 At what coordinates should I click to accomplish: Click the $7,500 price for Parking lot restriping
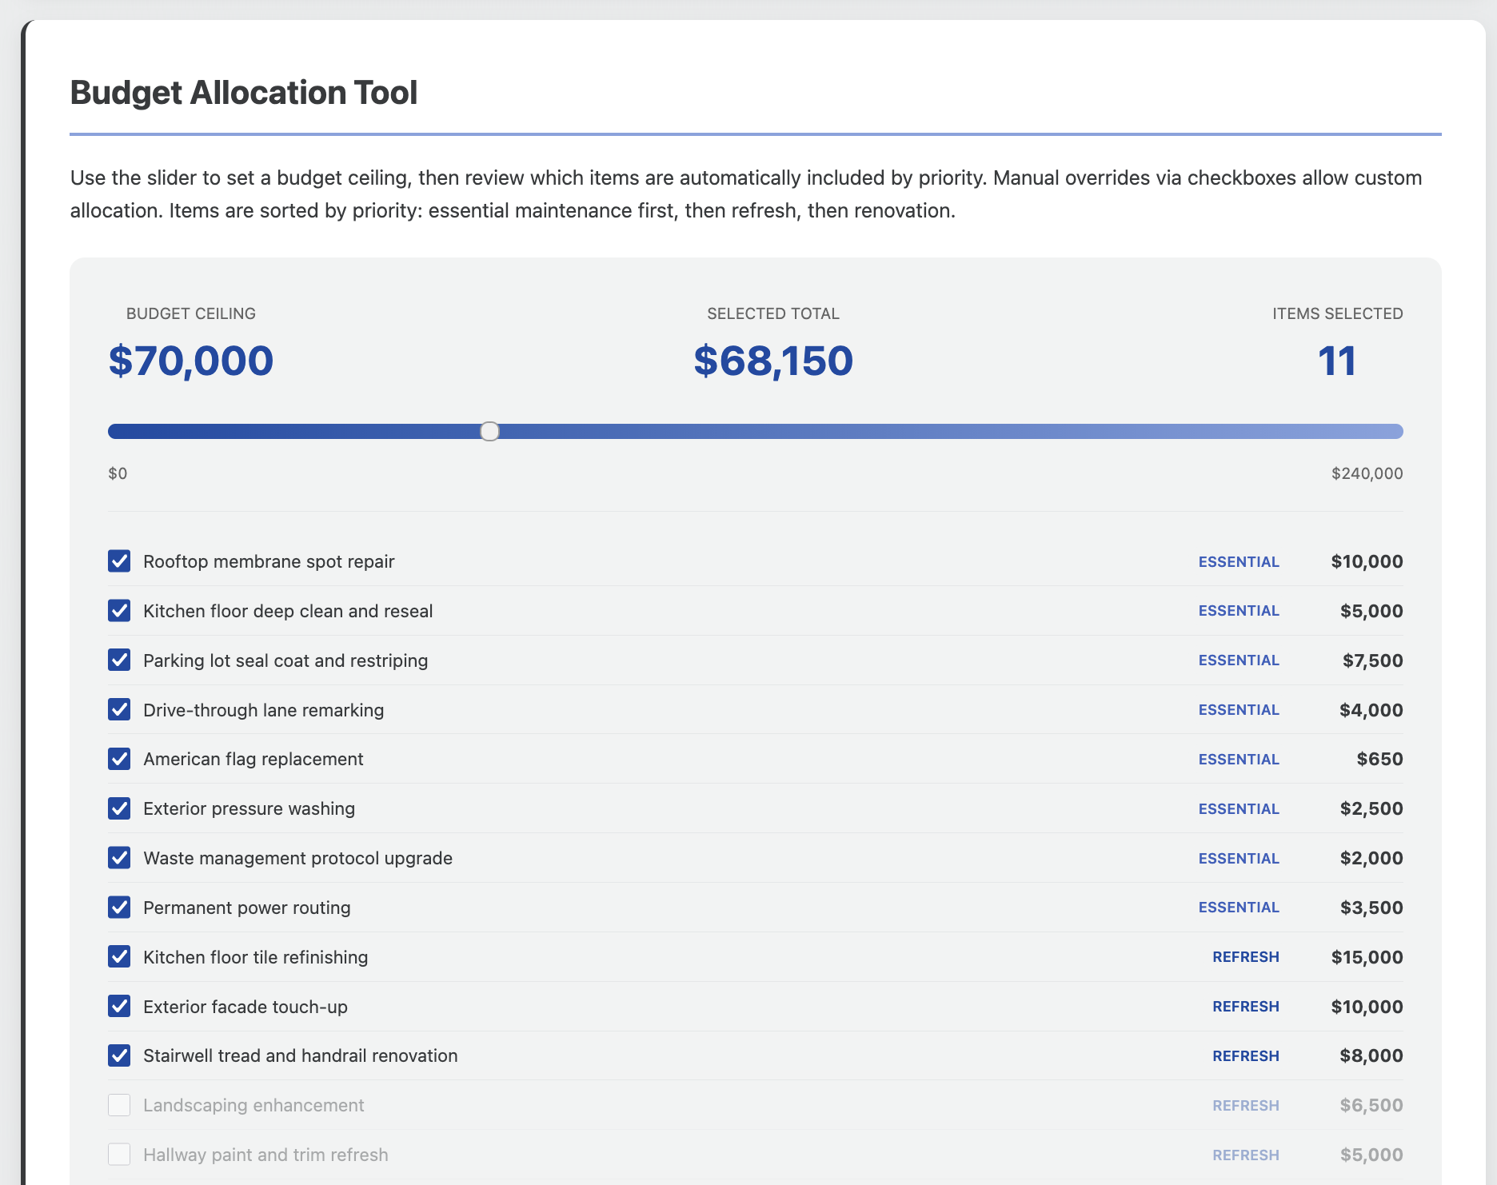(1373, 660)
